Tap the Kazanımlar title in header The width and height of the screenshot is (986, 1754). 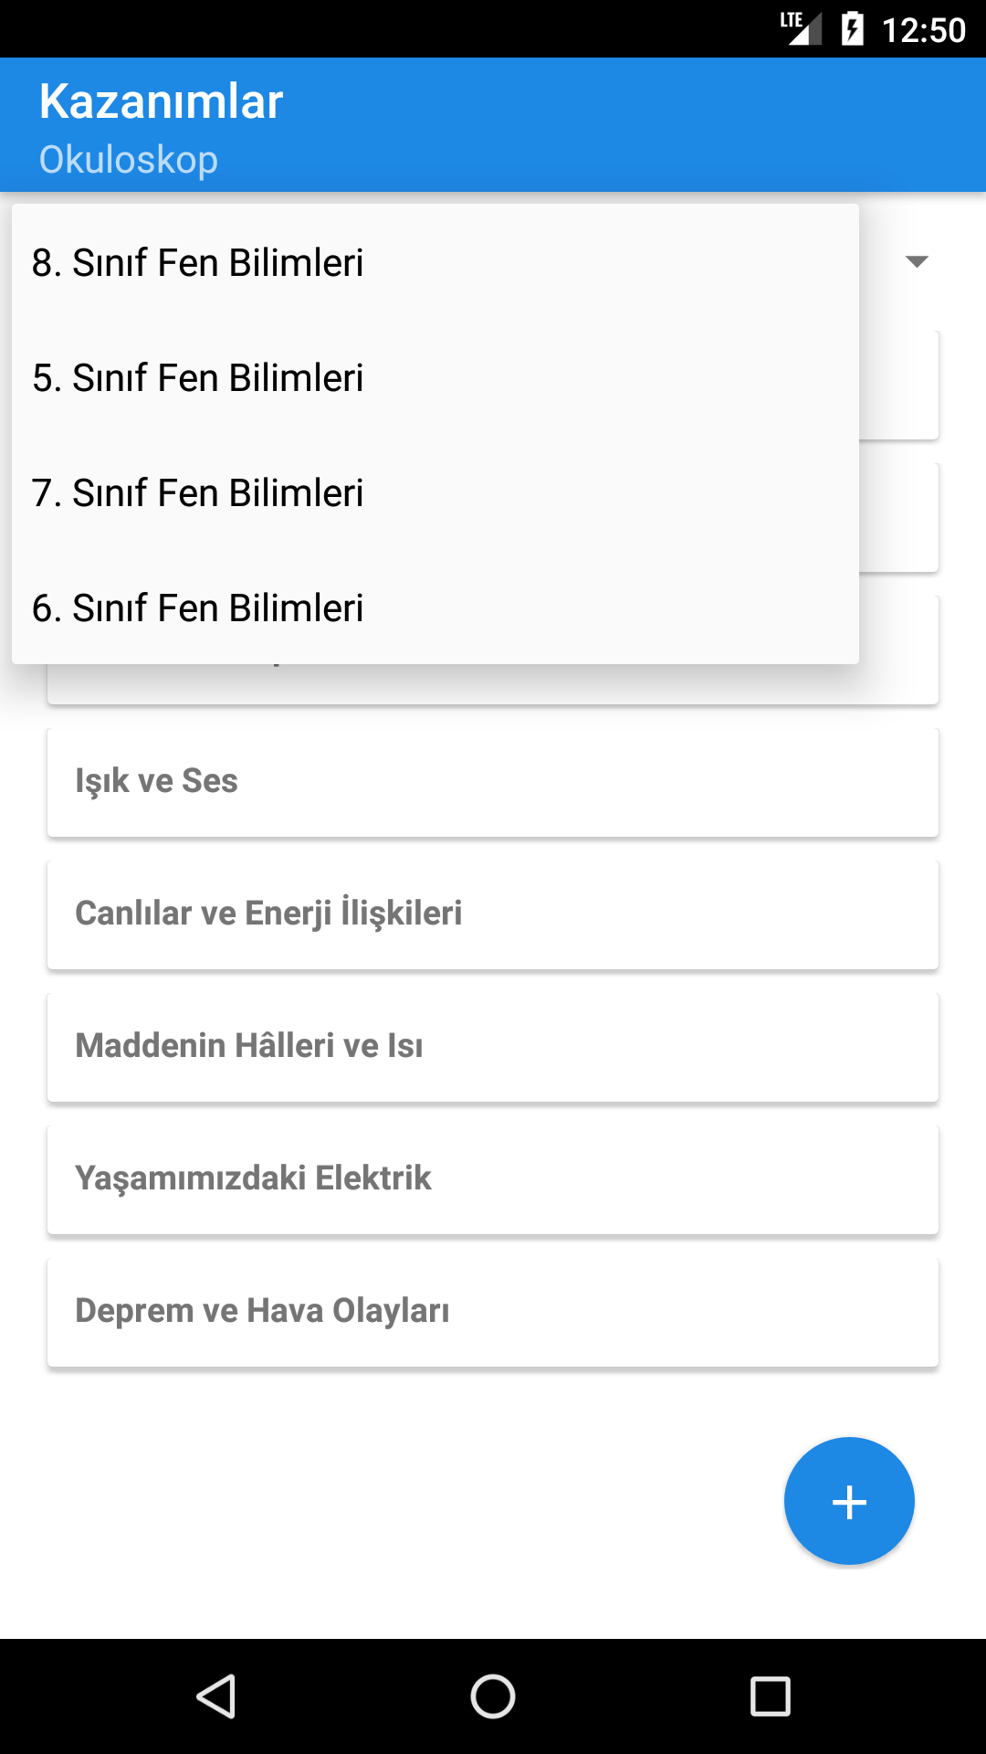tap(161, 100)
